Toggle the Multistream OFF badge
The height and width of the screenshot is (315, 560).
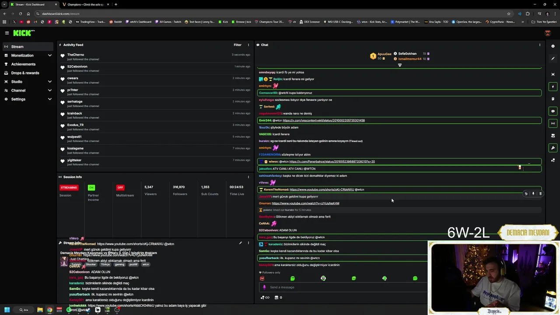pos(120,187)
